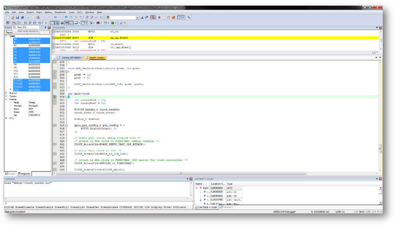Screen dimensions: 396x229
Task: Collapse the Core registers tree node
Action: (6, 36)
